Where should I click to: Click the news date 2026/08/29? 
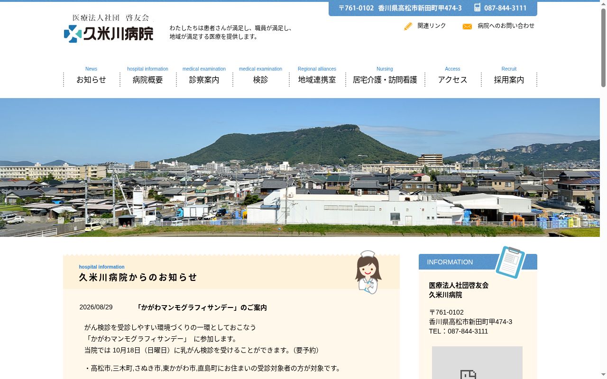[x=96, y=307]
